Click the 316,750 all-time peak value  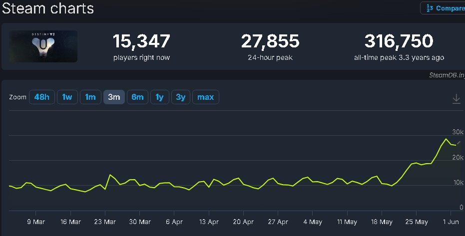[399, 41]
